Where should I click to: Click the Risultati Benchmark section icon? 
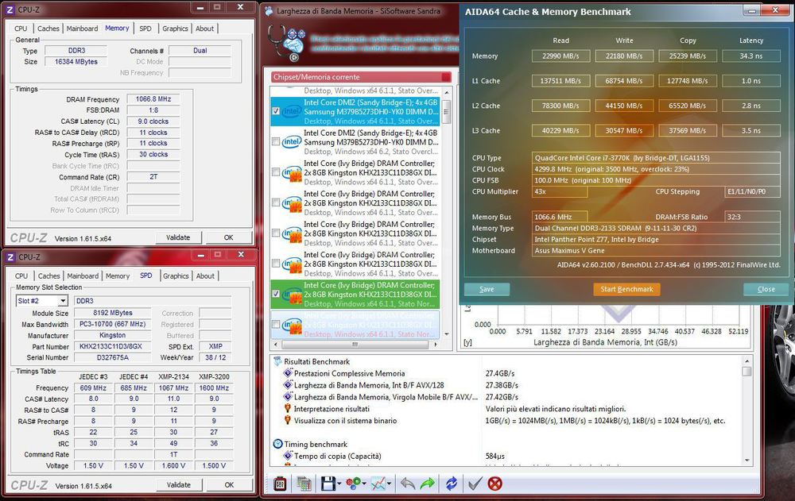coord(277,362)
